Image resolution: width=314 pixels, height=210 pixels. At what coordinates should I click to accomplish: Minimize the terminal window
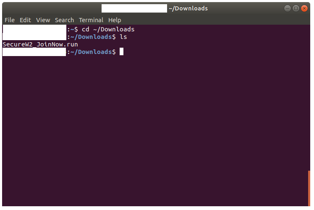pyautogui.click(x=288, y=8)
